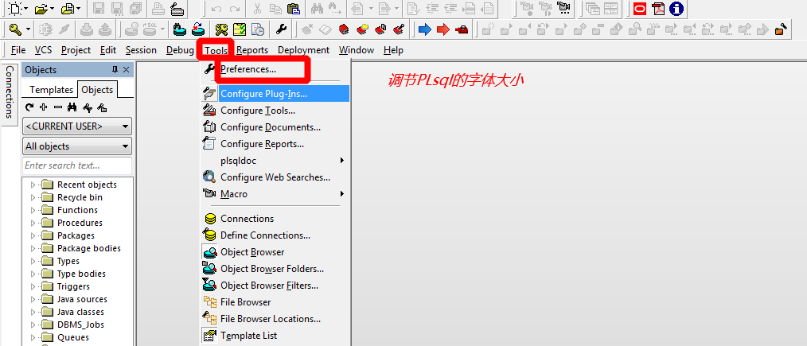Click the macro camera playback library icon
The height and width of the screenshot is (346, 807).
tap(563, 8)
